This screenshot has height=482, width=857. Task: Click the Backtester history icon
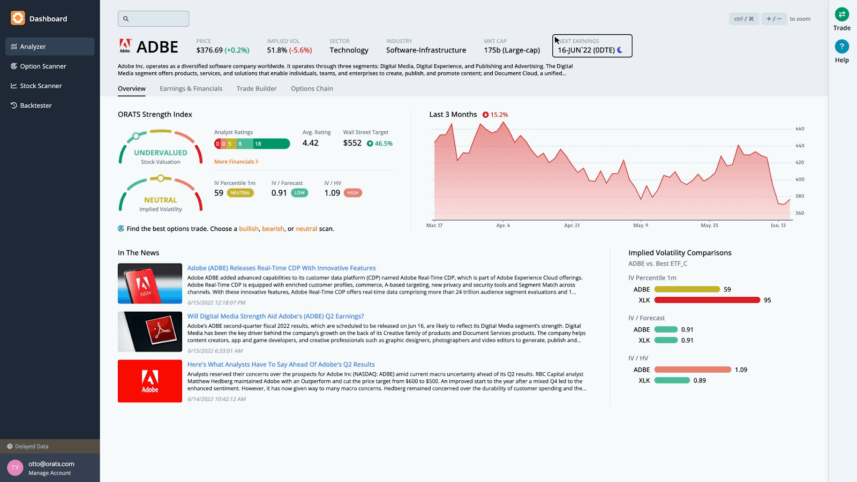tap(14, 106)
